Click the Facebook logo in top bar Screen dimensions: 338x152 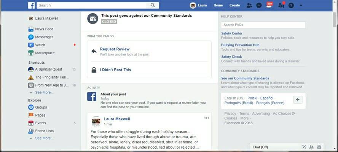click(x=31, y=5)
